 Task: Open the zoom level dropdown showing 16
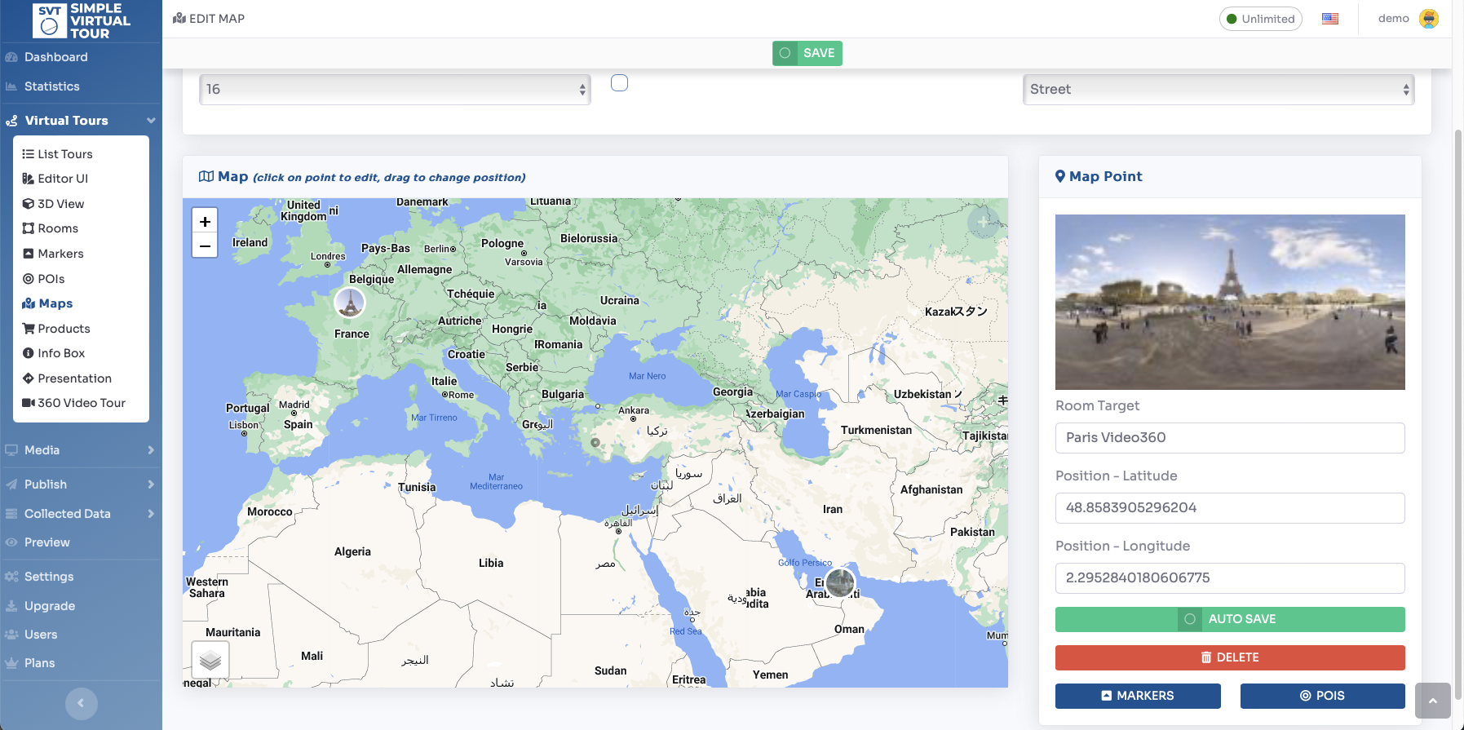[395, 90]
